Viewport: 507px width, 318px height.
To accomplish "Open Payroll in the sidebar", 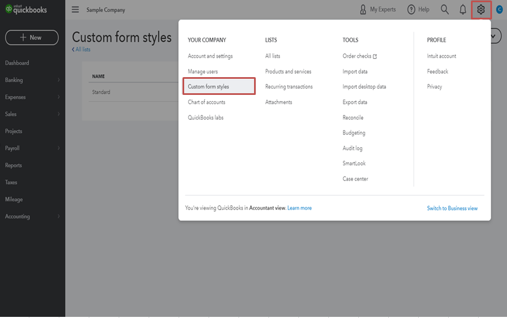I will (x=12, y=148).
